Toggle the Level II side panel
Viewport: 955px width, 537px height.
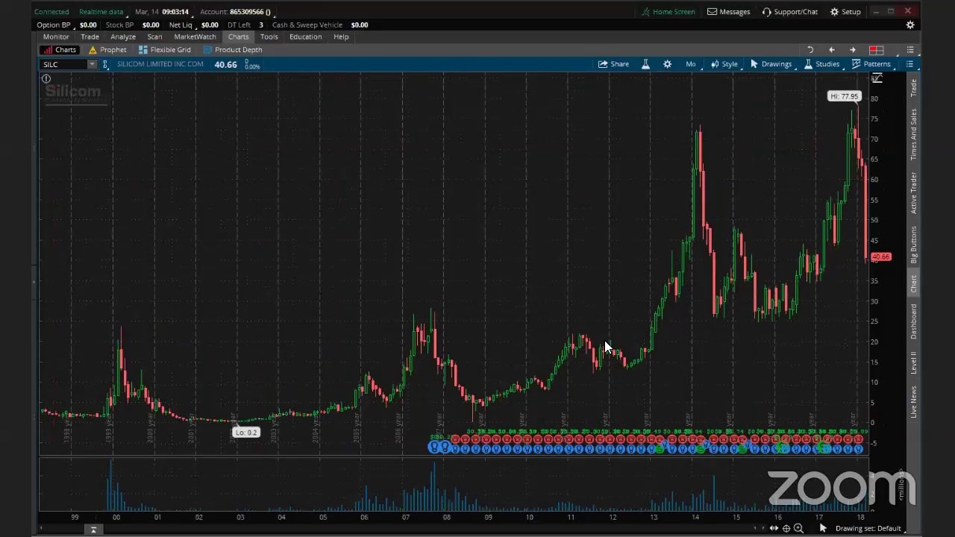pyautogui.click(x=913, y=362)
